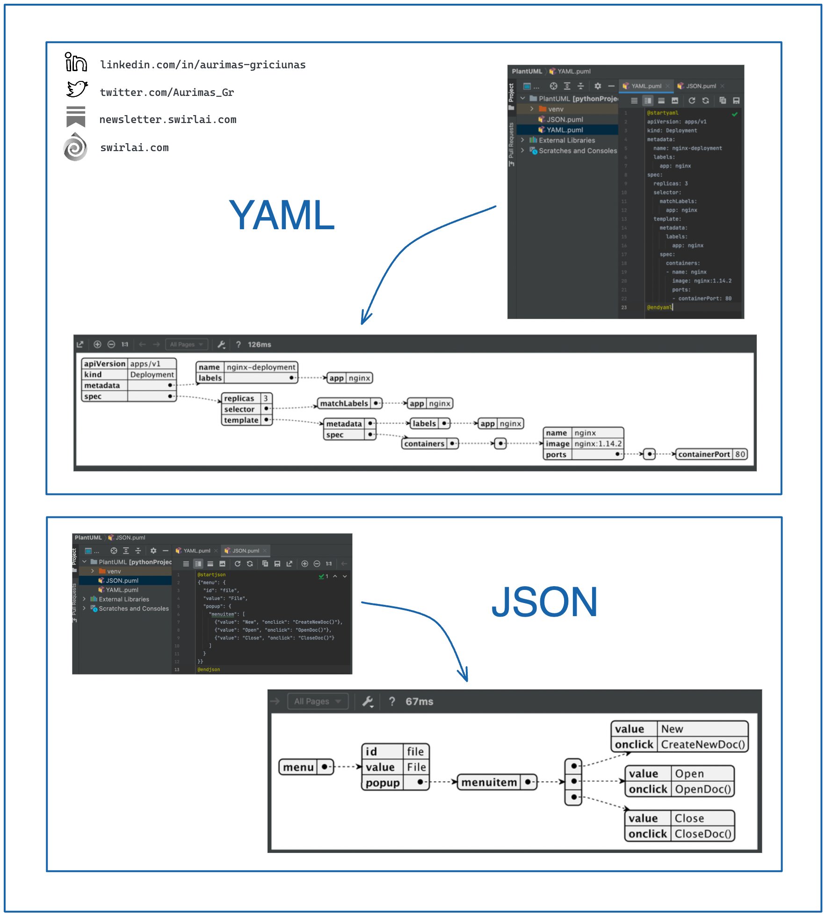Export diagram icon in JSON.puml editor toolbar
The width and height of the screenshot is (826, 916).
290,564
